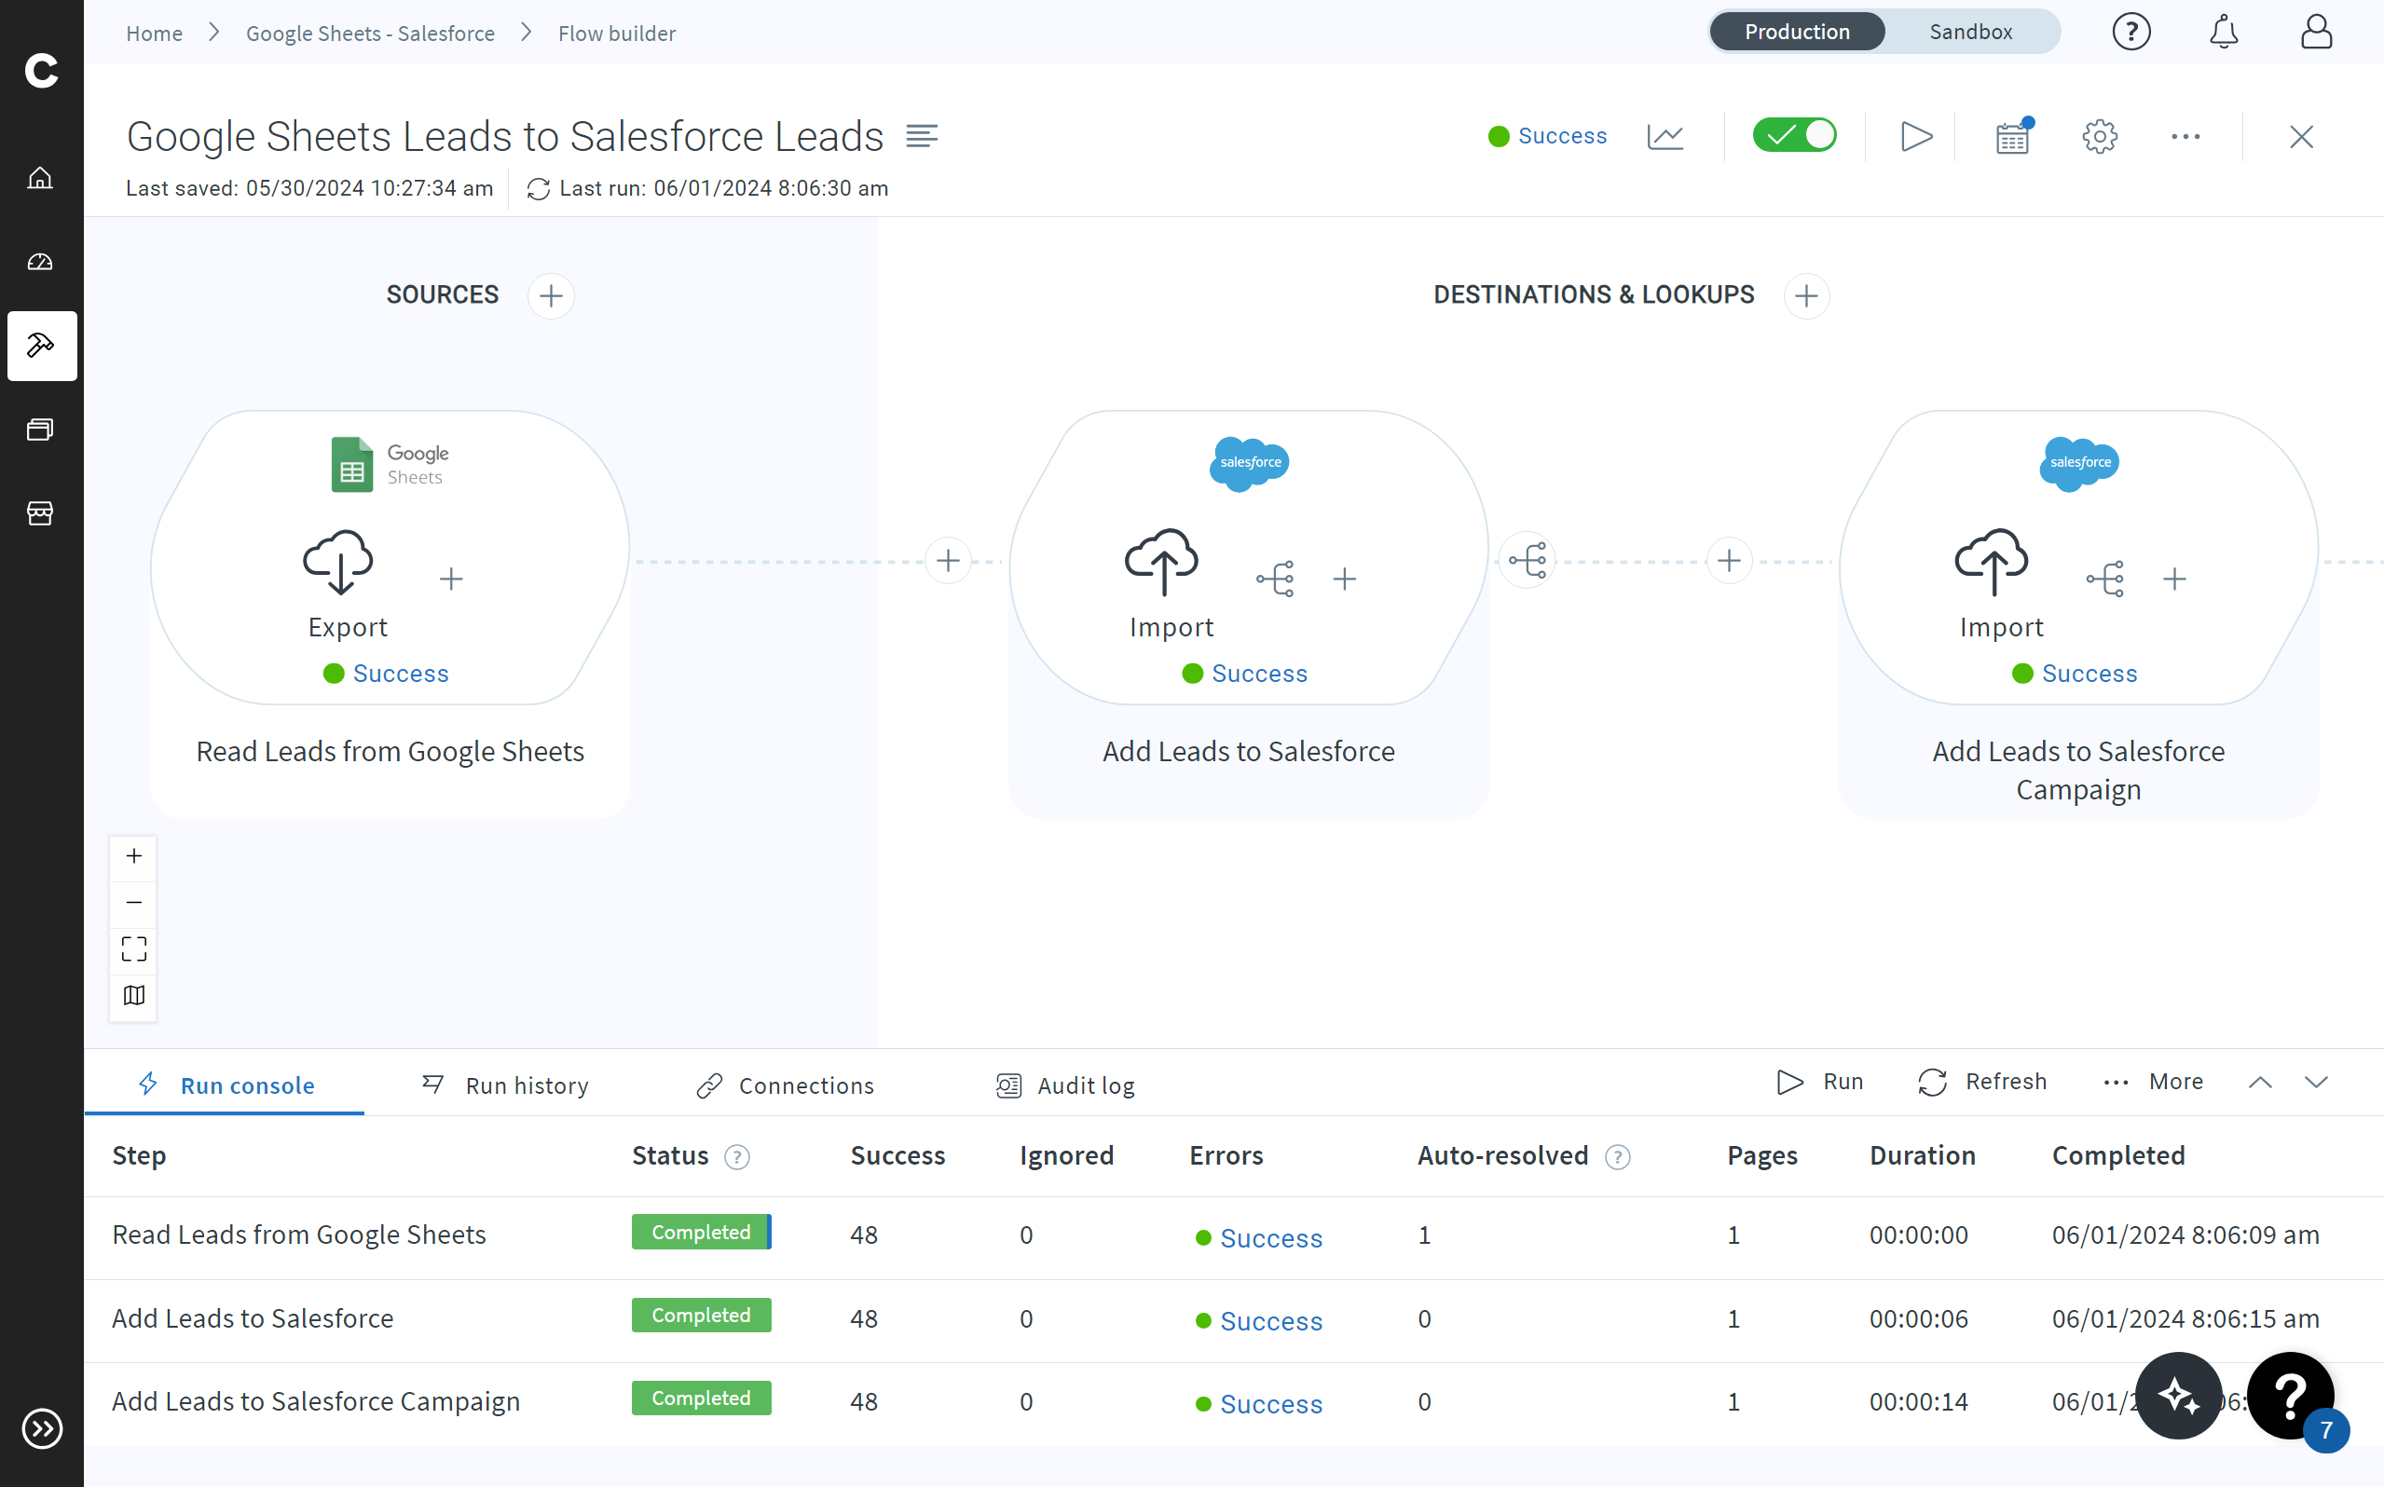The height and width of the screenshot is (1487, 2384).
Task: Select the Tools hammer icon in sidebar
Action: coord(41,345)
